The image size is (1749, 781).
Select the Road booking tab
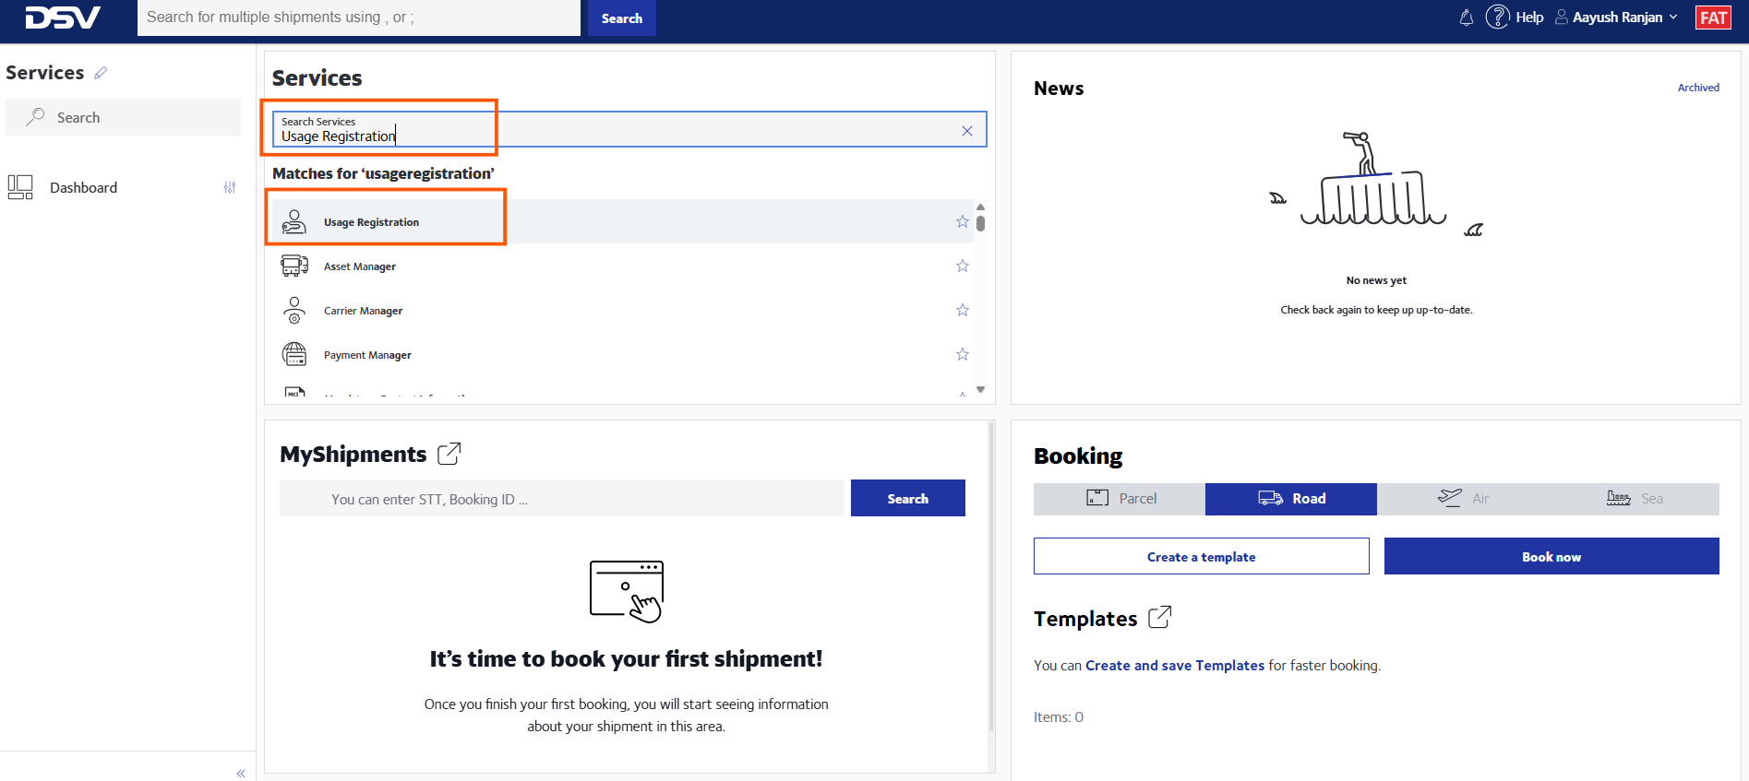tap(1291, 499)
